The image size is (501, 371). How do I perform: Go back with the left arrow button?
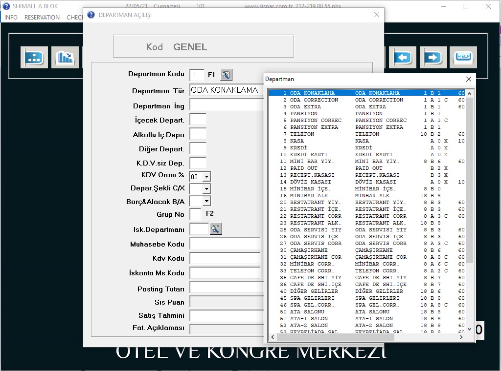click(x=403, y=58)
